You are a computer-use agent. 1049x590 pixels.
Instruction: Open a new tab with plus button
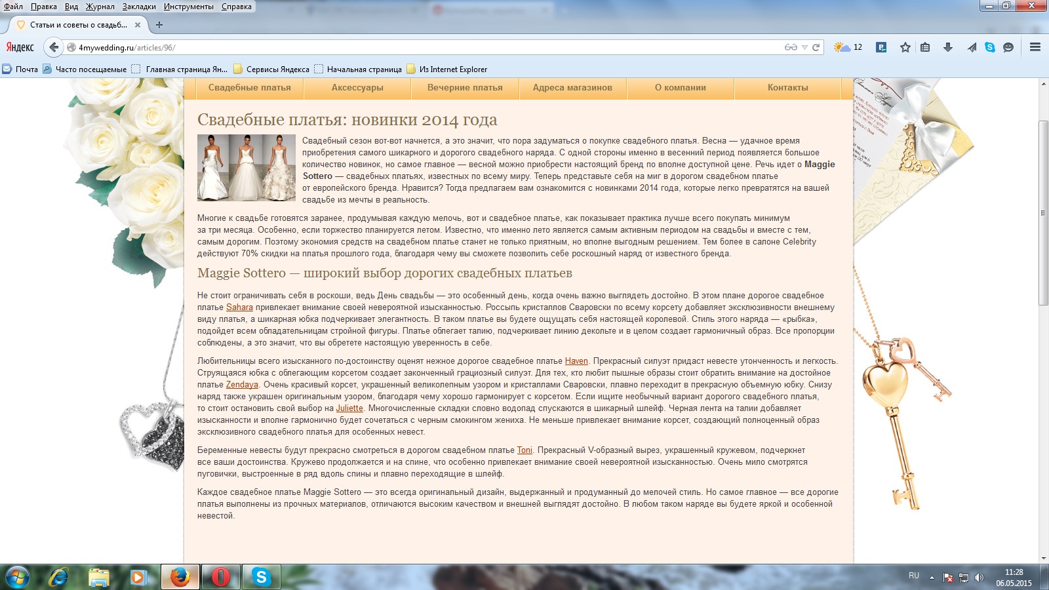[159, 25]
